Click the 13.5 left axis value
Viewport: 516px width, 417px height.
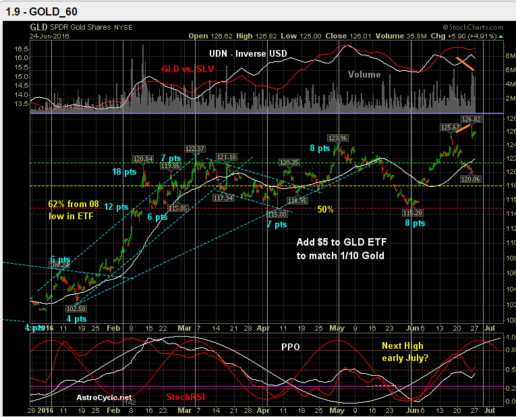click(22, 104)
